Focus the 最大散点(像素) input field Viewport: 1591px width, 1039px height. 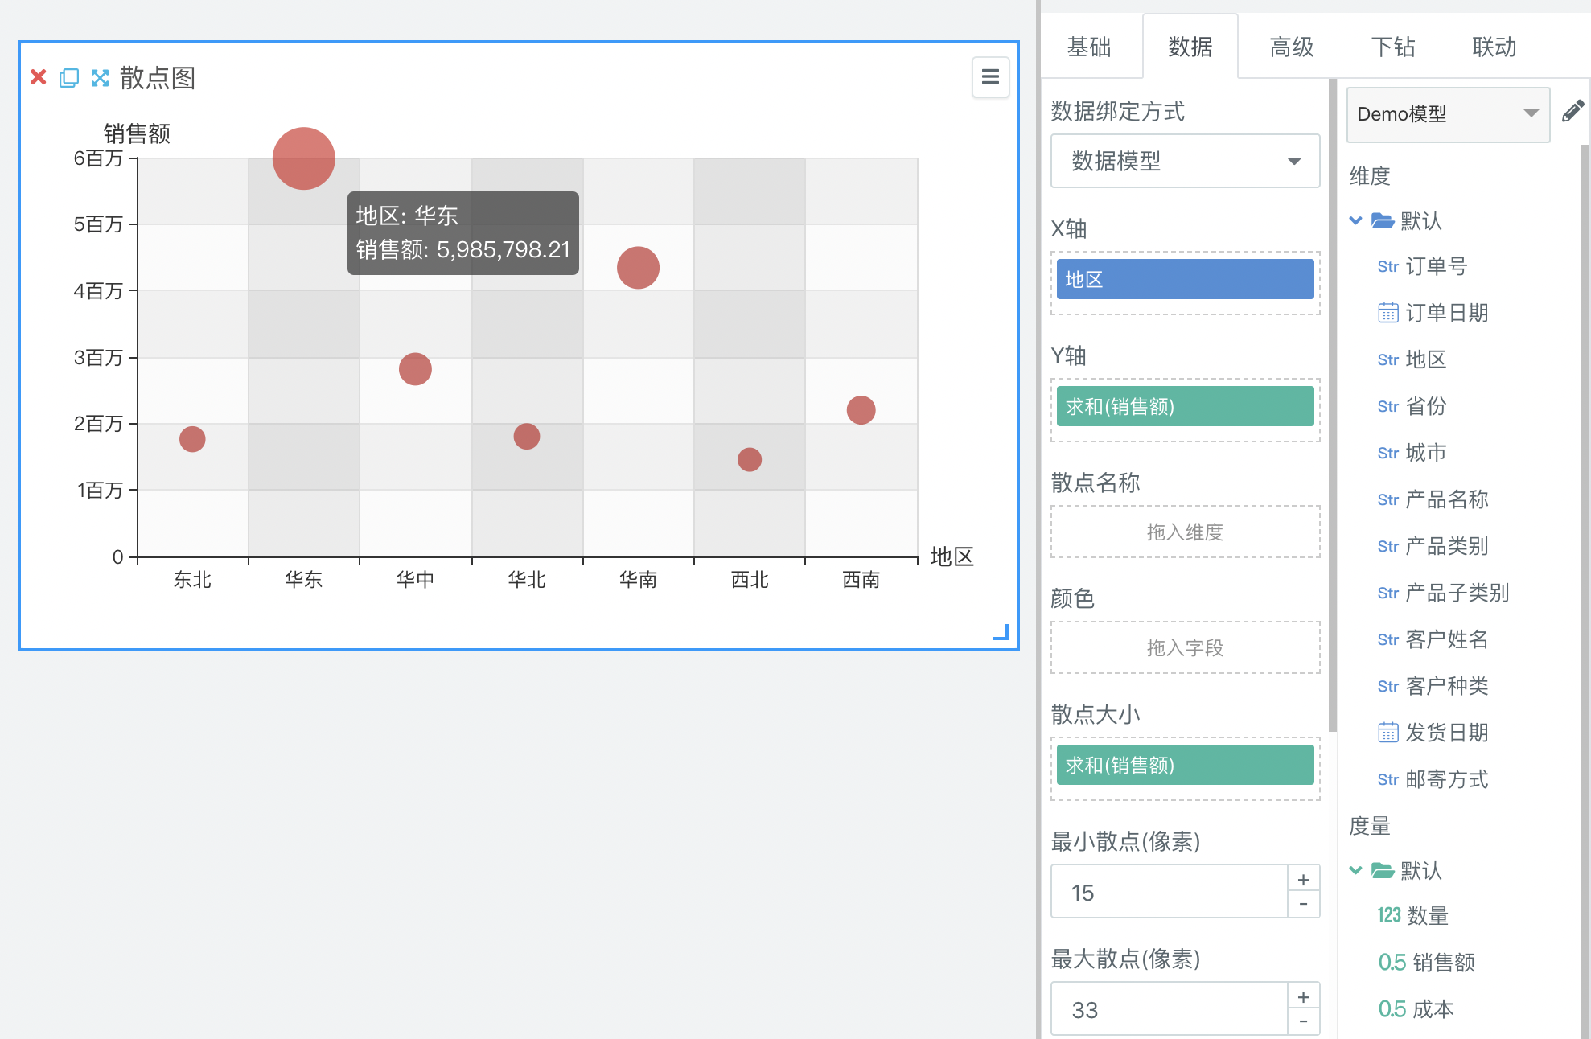1170,1009
